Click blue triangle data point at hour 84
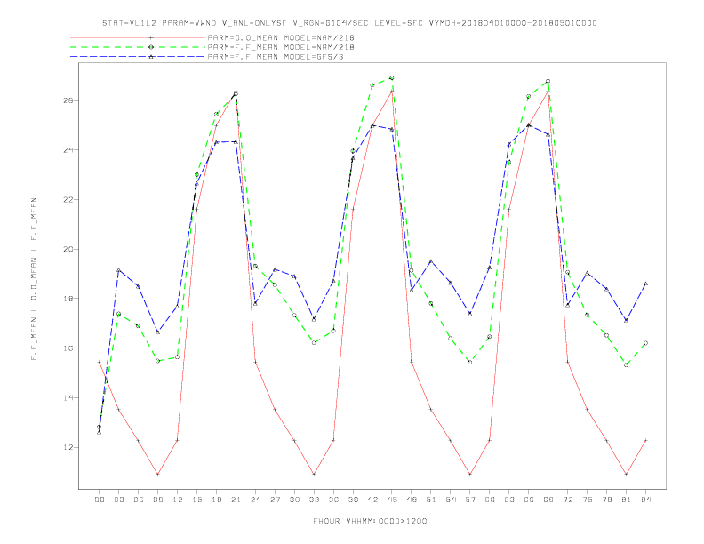704x544 pixels. tap(645, 284)
